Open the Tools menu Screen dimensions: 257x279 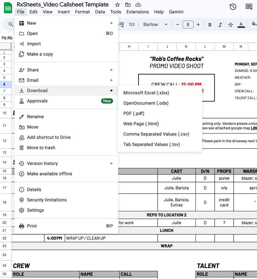116,12
